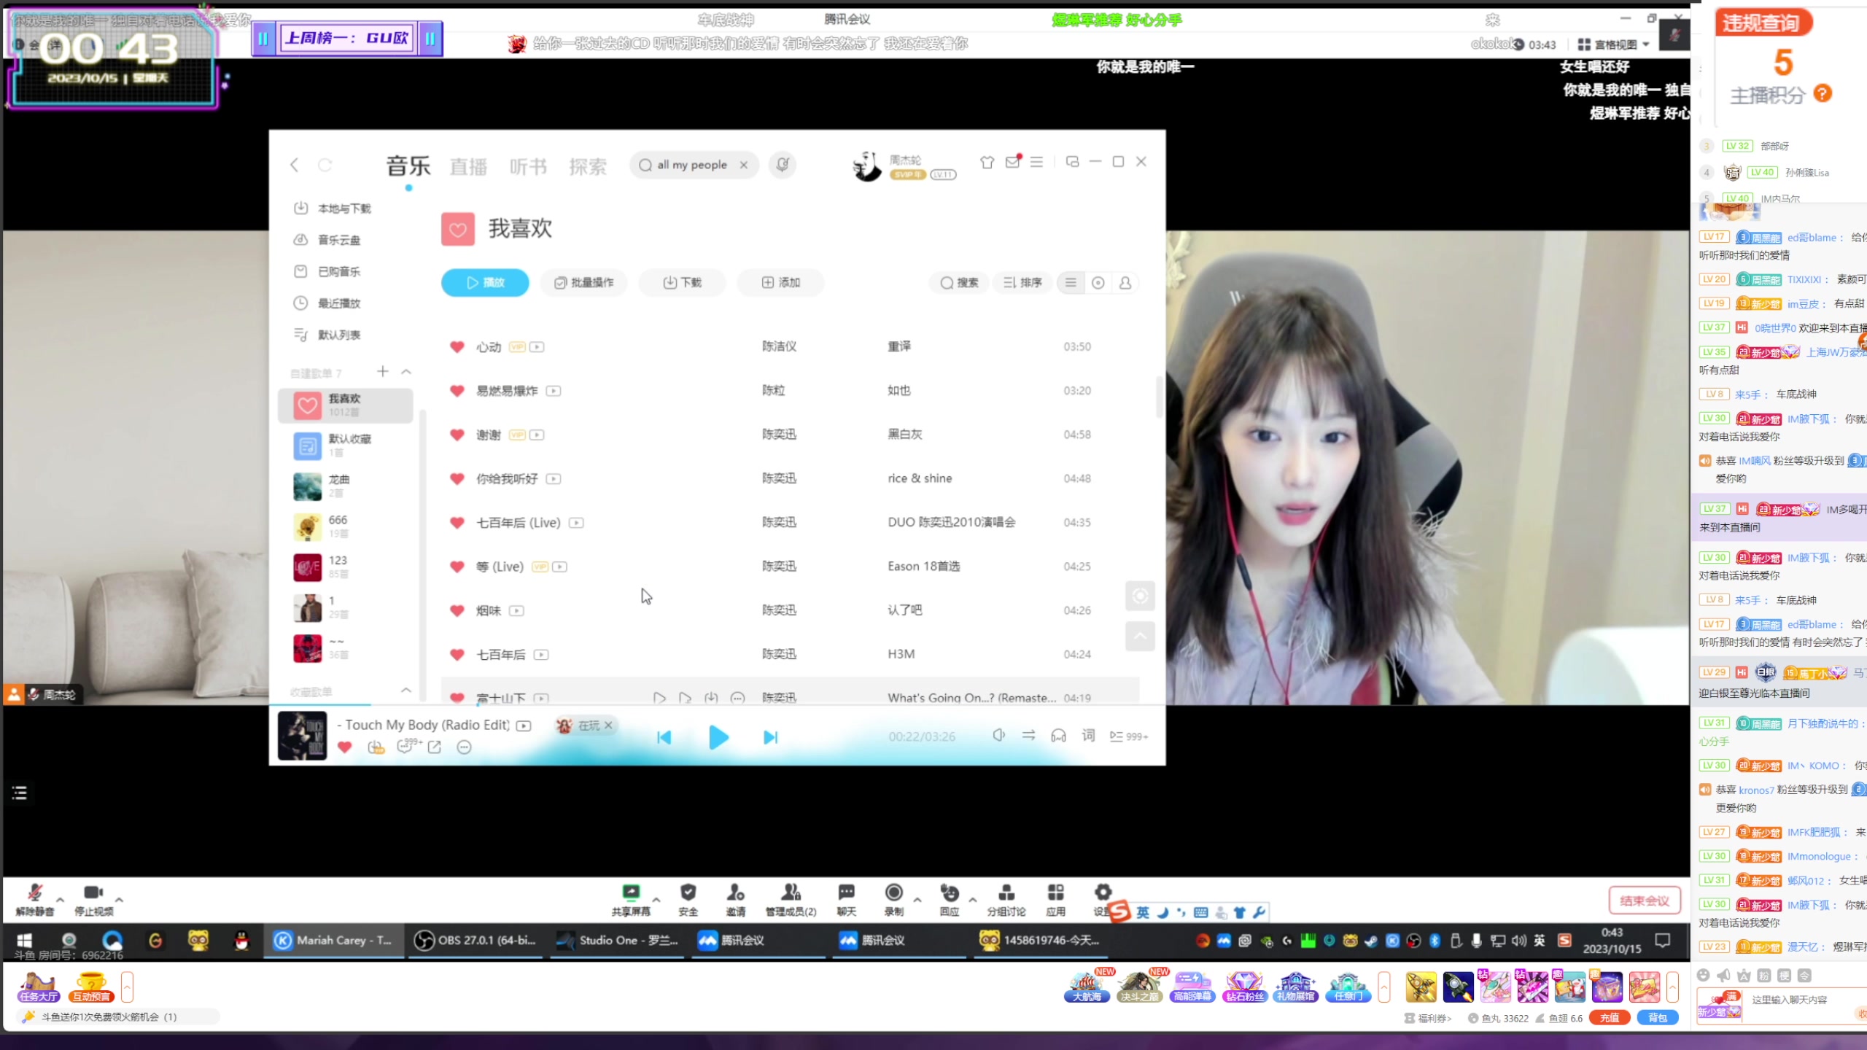Switch to the 直播 tab in music app
Viewport: 1867px width, 1050px height.
467,166
